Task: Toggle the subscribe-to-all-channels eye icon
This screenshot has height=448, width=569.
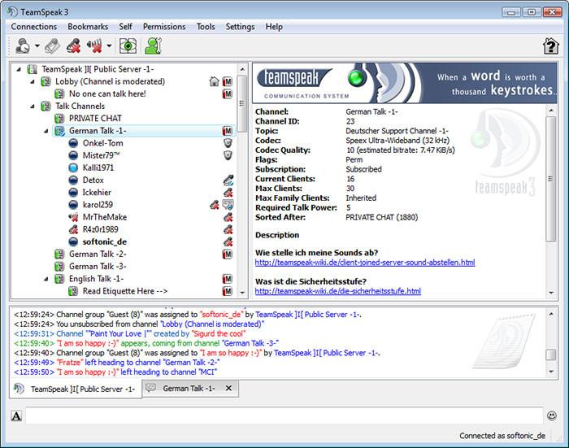Action: (128, 46)
